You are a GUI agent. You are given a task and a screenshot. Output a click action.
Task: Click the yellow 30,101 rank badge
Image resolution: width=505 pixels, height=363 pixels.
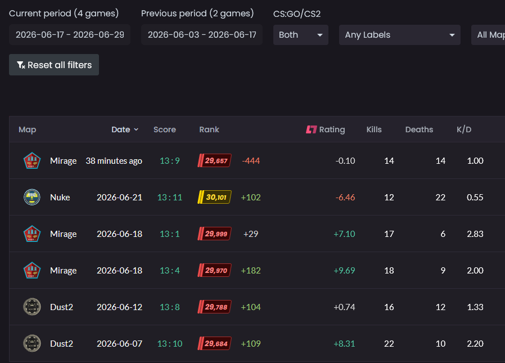click(x=214, y=197)
